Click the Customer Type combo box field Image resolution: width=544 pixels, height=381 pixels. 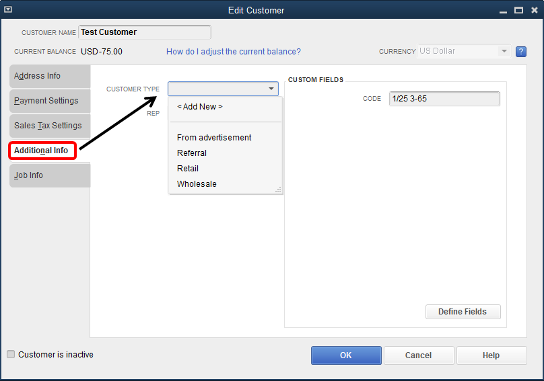click(x=223, y=89)
